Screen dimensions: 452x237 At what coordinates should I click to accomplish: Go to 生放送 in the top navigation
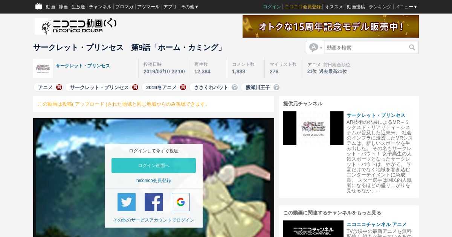click(78, 7)
